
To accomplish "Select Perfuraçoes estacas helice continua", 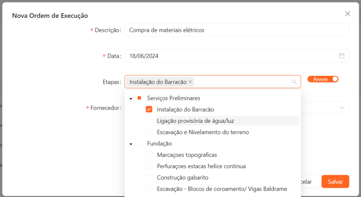I will (201, 166).
